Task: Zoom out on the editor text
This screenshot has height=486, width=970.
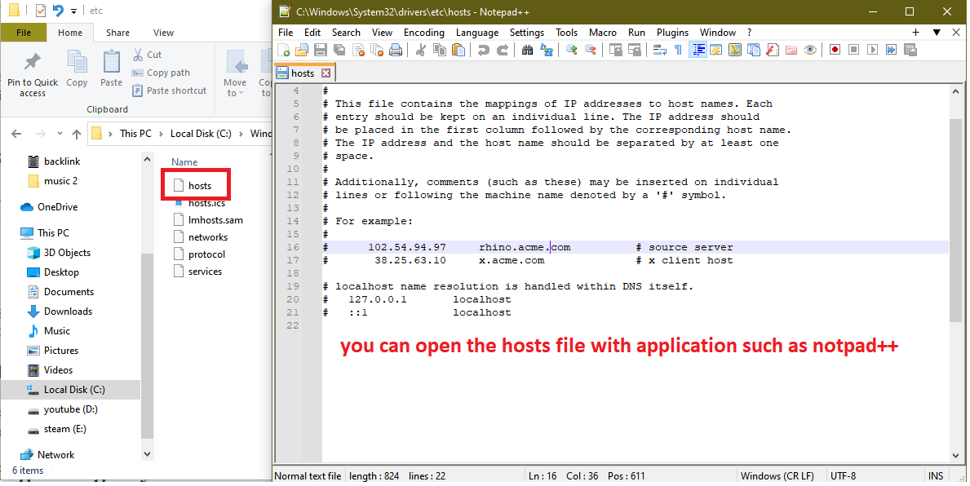Action: click(x=590, y=50)
